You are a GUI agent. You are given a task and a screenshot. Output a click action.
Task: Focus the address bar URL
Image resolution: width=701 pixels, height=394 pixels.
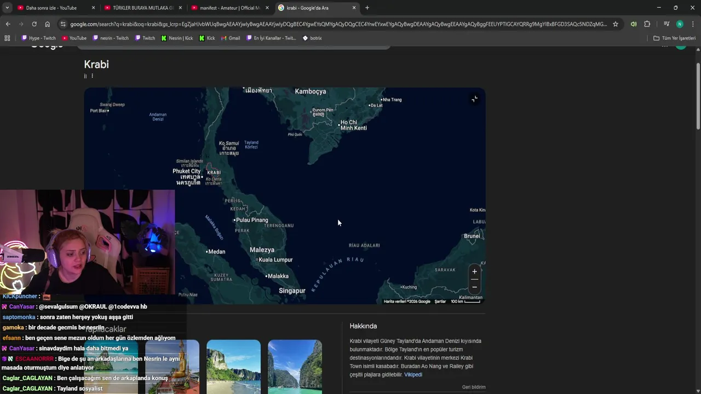click(338, 24)
